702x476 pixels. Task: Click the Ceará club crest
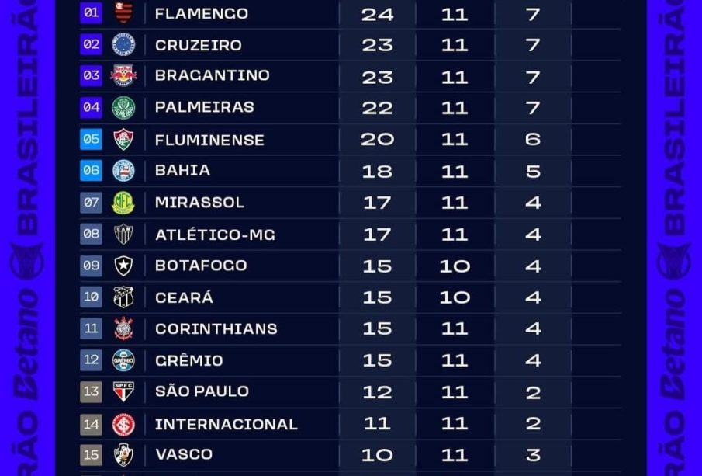pyautogui.click(x=123, y=297)
